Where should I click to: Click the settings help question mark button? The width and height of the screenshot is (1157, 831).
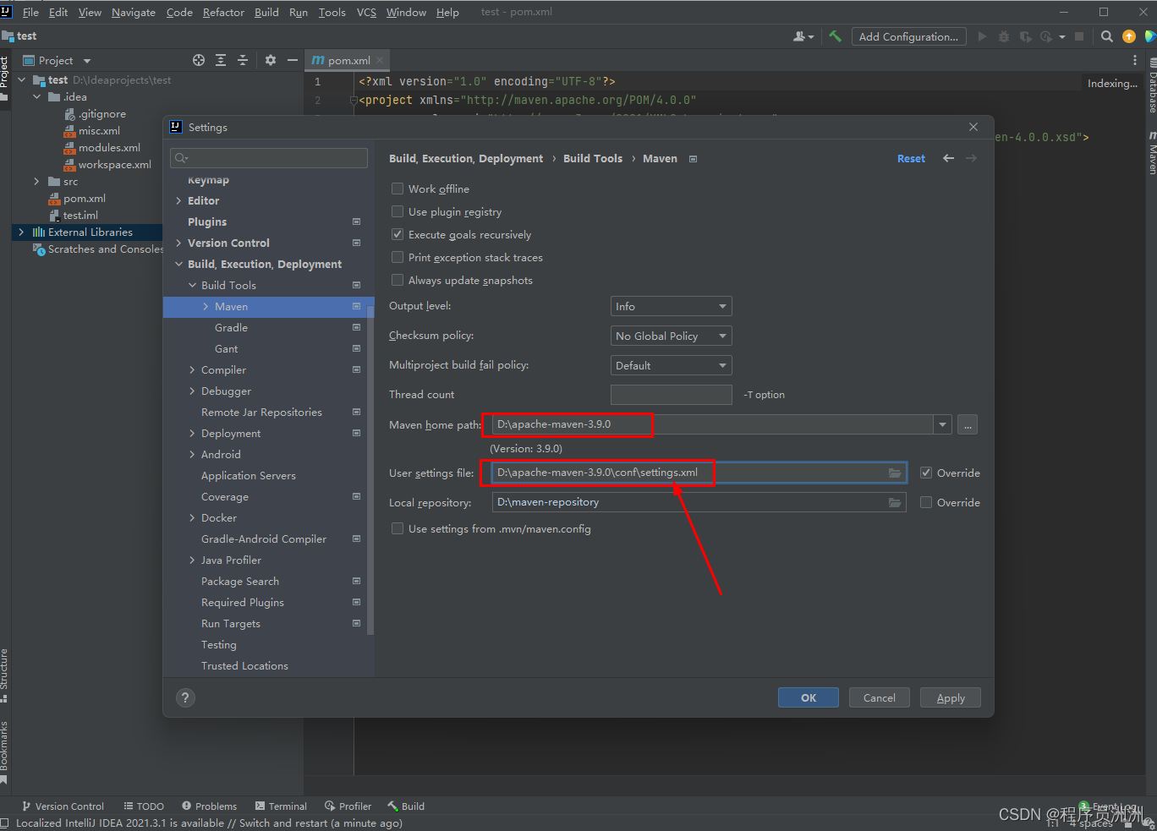(185, 697)
